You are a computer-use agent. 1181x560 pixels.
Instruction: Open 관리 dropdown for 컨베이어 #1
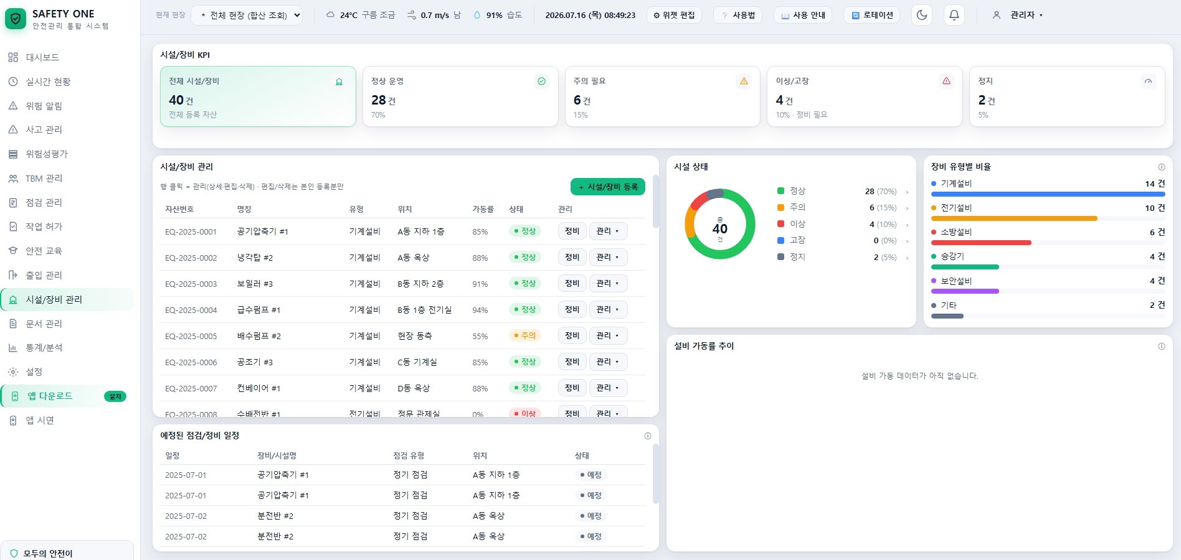(x=608, y=388)
